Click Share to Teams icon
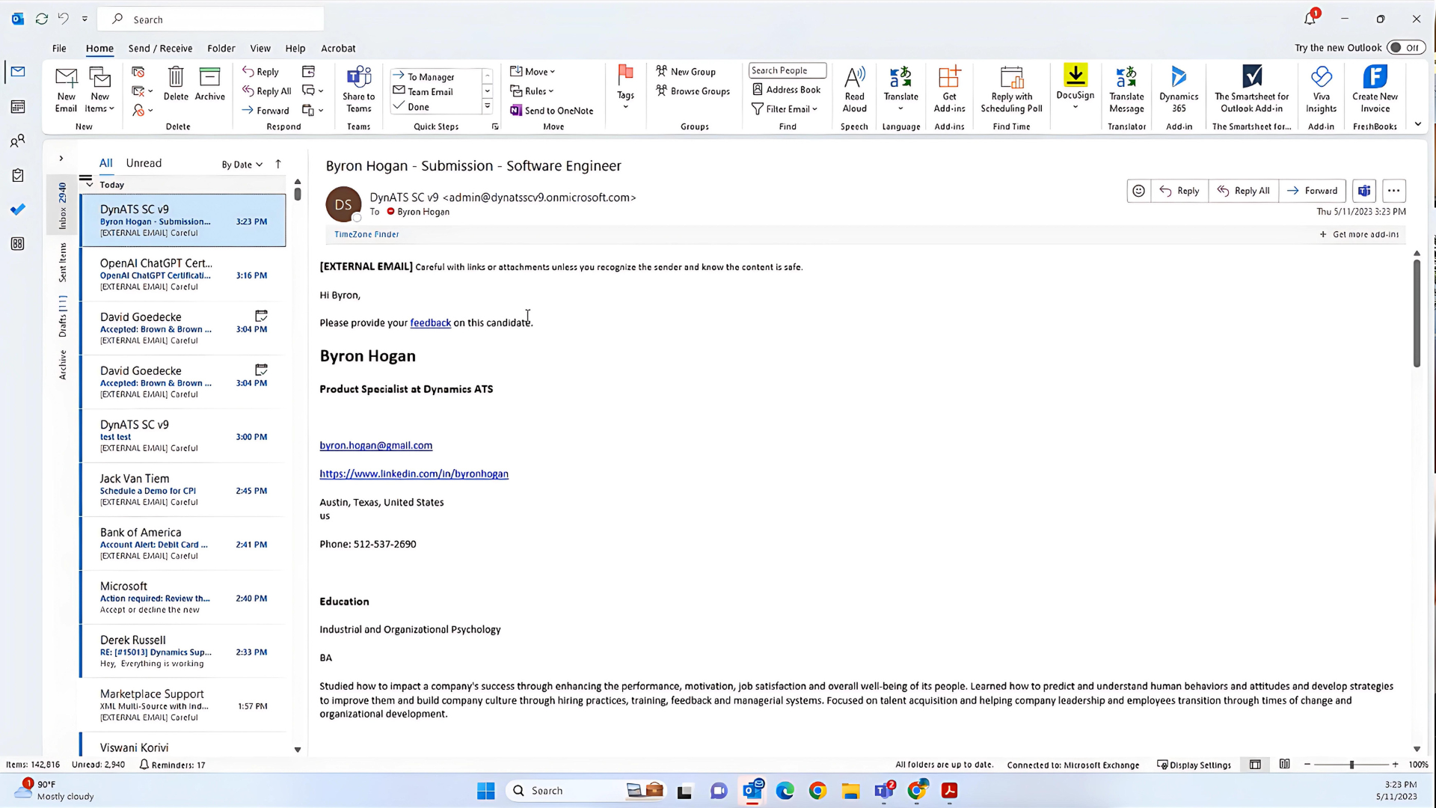1436x808 pixels. (x=359, y=89)
